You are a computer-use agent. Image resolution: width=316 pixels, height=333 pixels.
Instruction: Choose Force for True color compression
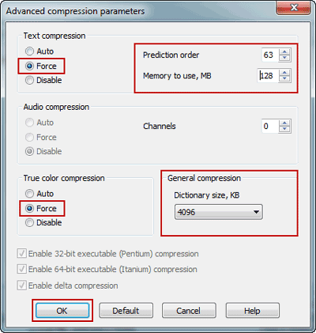[x=41, y=209]
